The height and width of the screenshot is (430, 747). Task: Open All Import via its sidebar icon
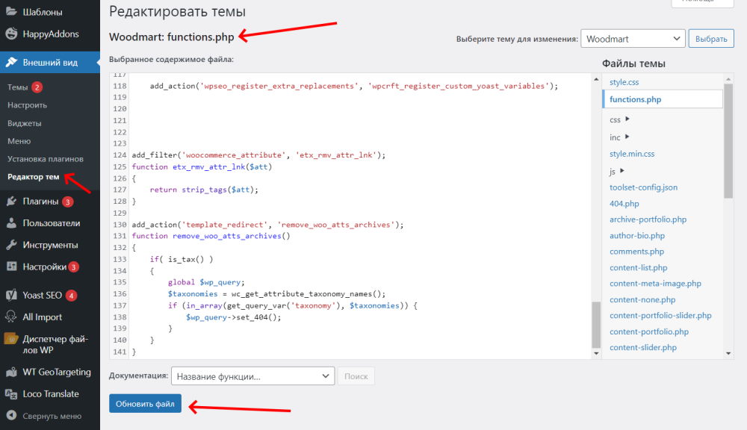9,317
